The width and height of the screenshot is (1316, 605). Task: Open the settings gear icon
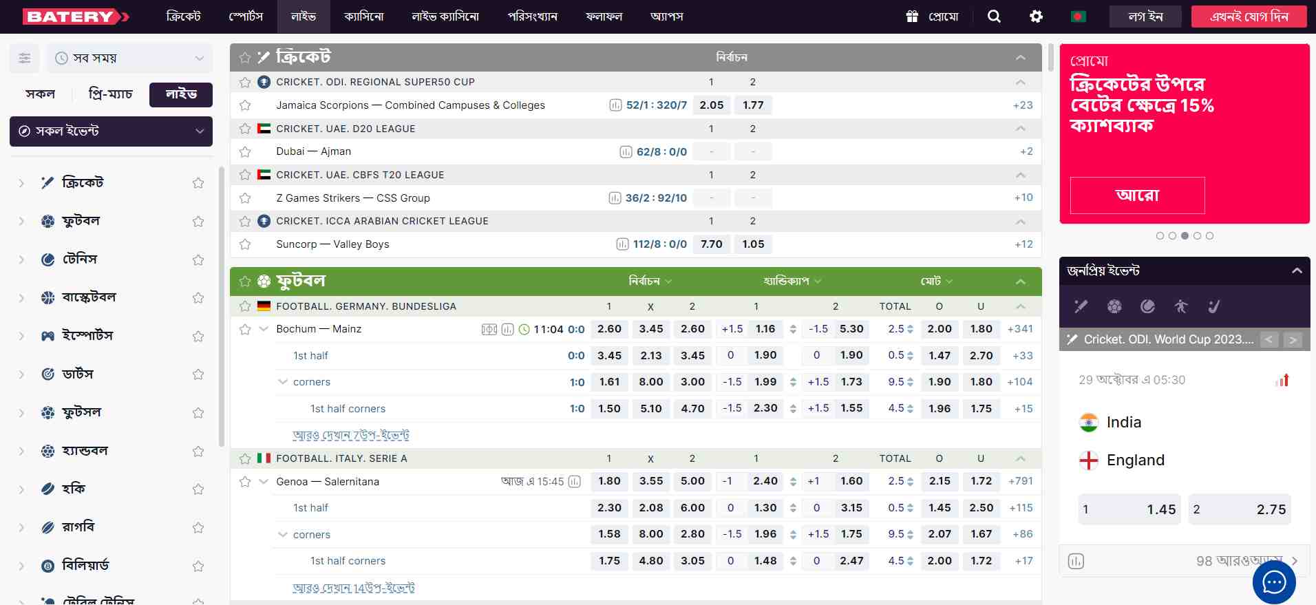(1036, 17)
